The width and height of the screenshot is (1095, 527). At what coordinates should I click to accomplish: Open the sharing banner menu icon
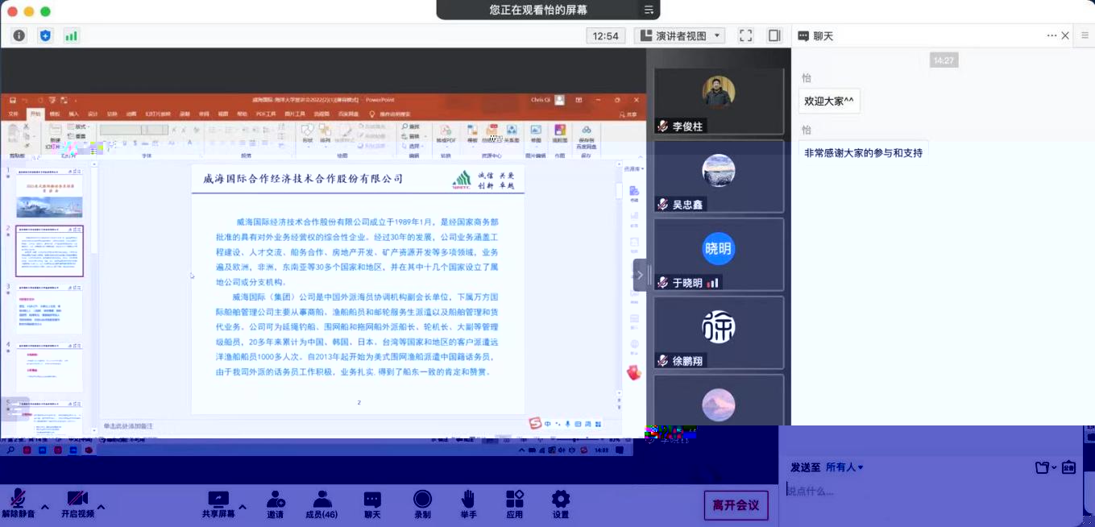pyautogui.click(x=649, y=10)
